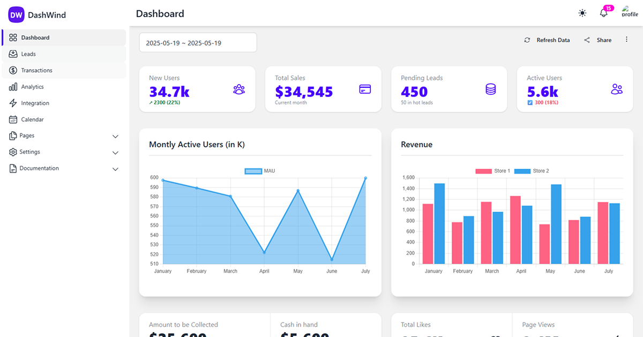Image resolution: width=643 pixels, height=337 pixels.
Task: Click the Documentation menu label
Action: [x=39, y=168]
